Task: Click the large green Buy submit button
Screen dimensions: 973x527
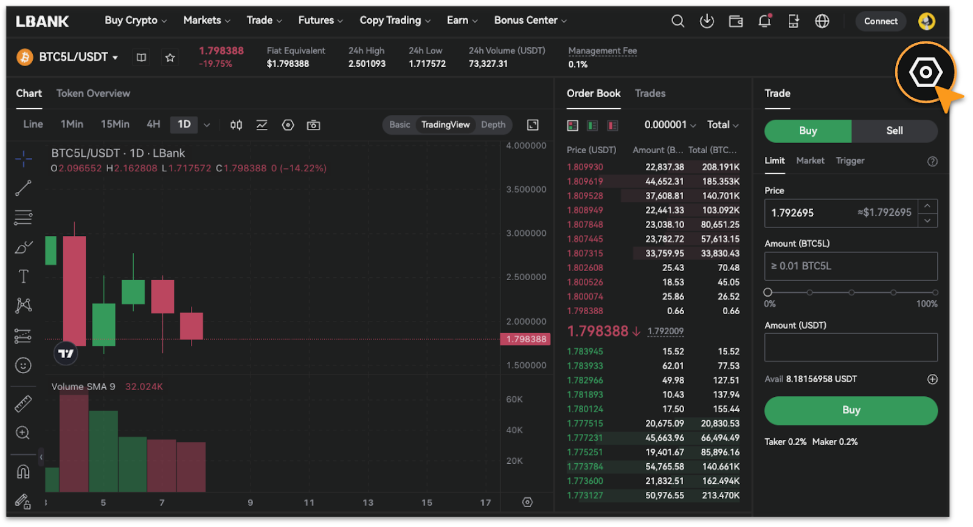Action: (851, 410)
